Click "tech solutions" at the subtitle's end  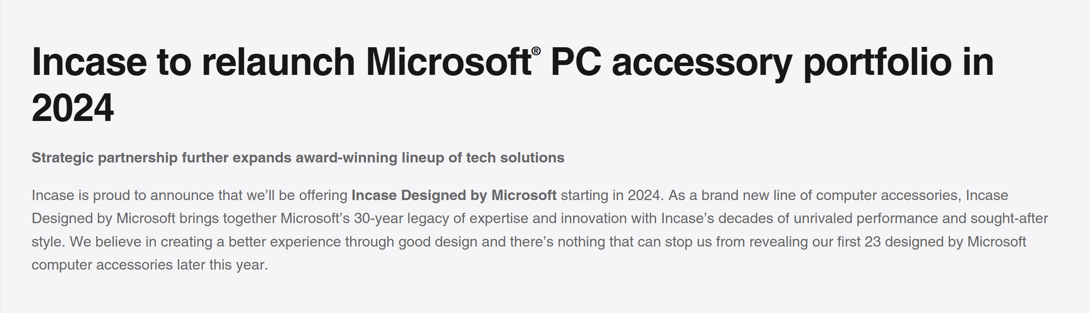click(x=515, y=157)
